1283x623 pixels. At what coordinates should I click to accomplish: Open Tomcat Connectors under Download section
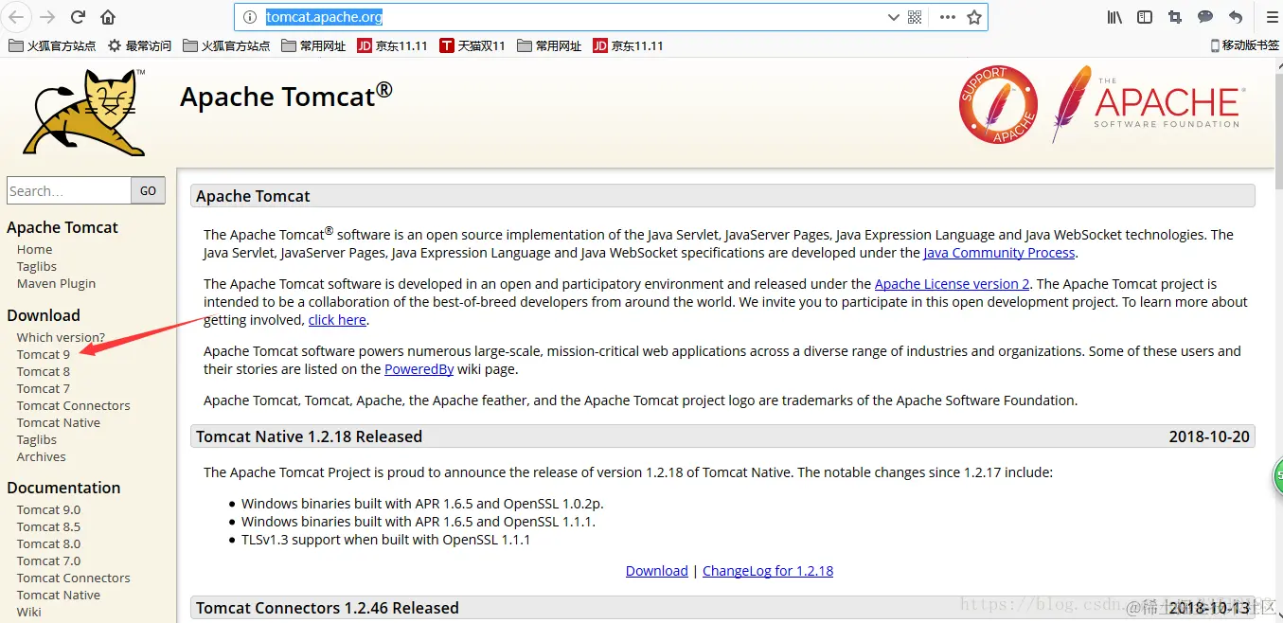point(74,405)
